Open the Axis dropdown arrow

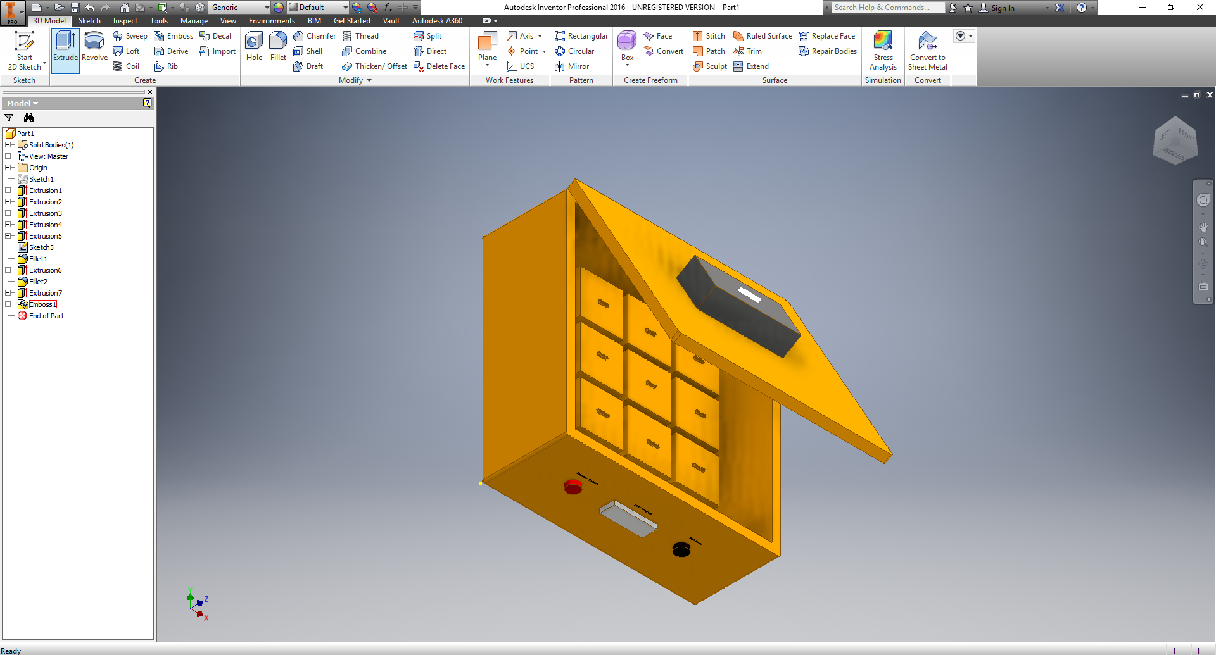[540, 36]
